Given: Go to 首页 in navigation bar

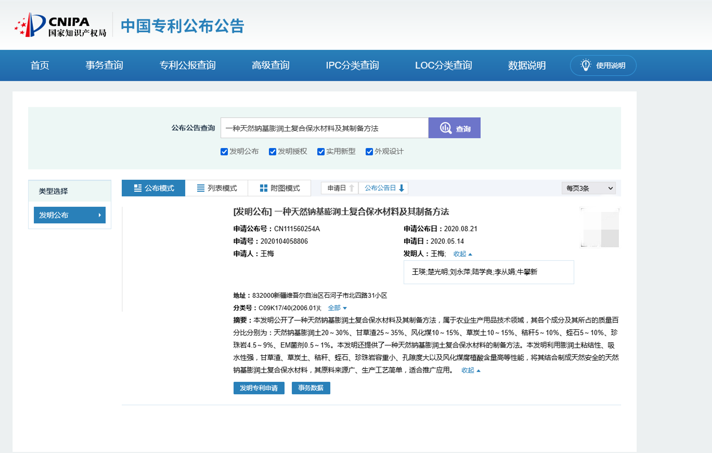Looking at the screenshot, I should click(40, 65).
